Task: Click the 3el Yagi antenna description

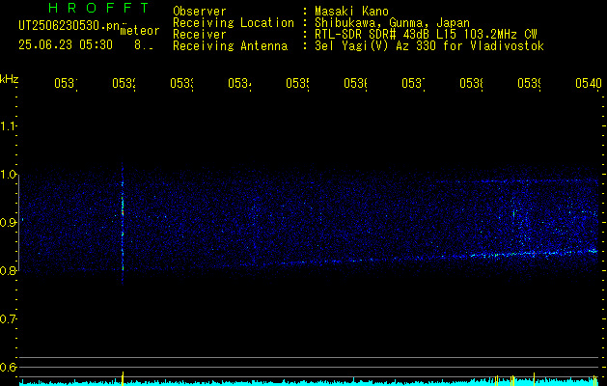Action: coord(429,46)
